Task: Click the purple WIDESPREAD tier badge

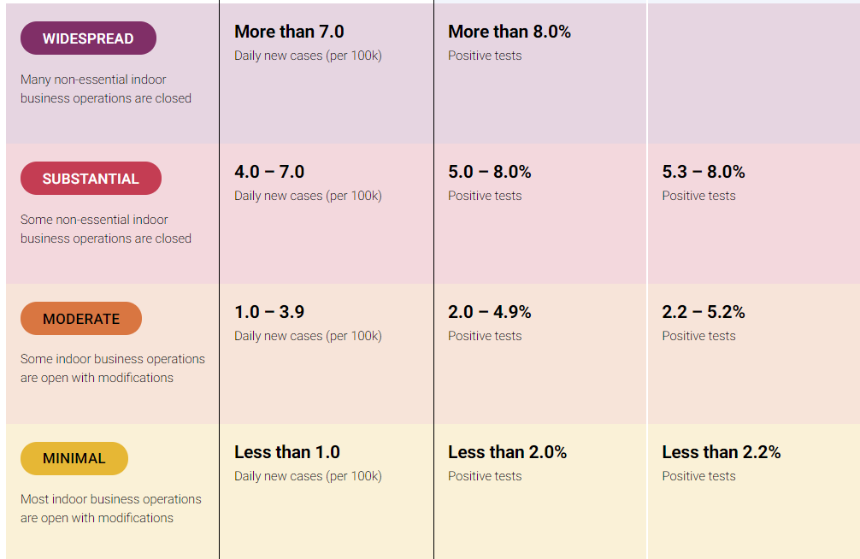Action: tap(88, 38)
